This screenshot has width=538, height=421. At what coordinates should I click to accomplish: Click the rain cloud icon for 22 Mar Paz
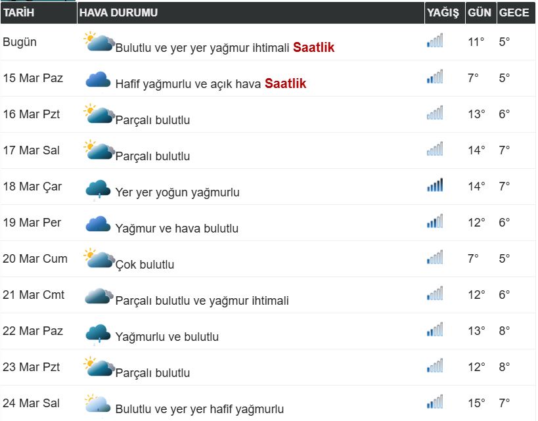[98, 333]
